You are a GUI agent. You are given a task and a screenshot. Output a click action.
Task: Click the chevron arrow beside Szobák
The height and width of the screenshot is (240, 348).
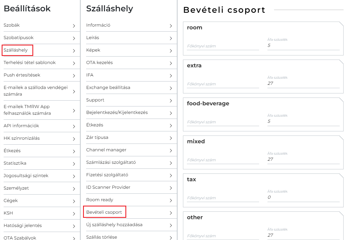click(x=74, y=26)
